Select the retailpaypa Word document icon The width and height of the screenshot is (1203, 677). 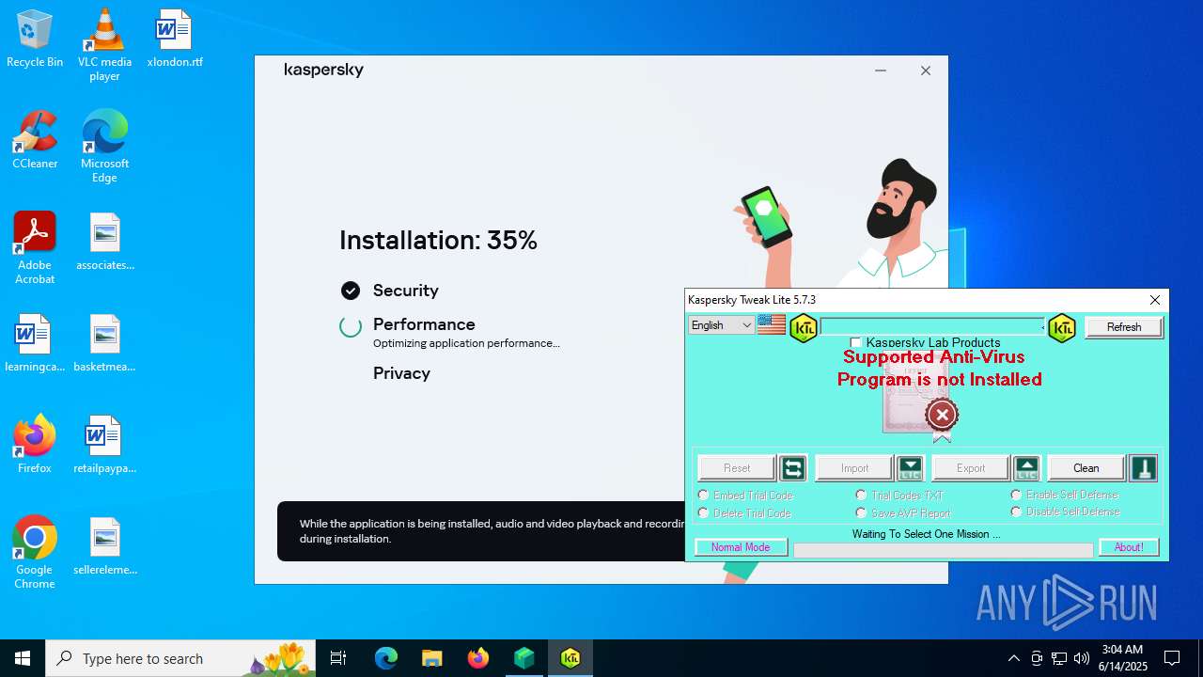[x=104, y=446]
